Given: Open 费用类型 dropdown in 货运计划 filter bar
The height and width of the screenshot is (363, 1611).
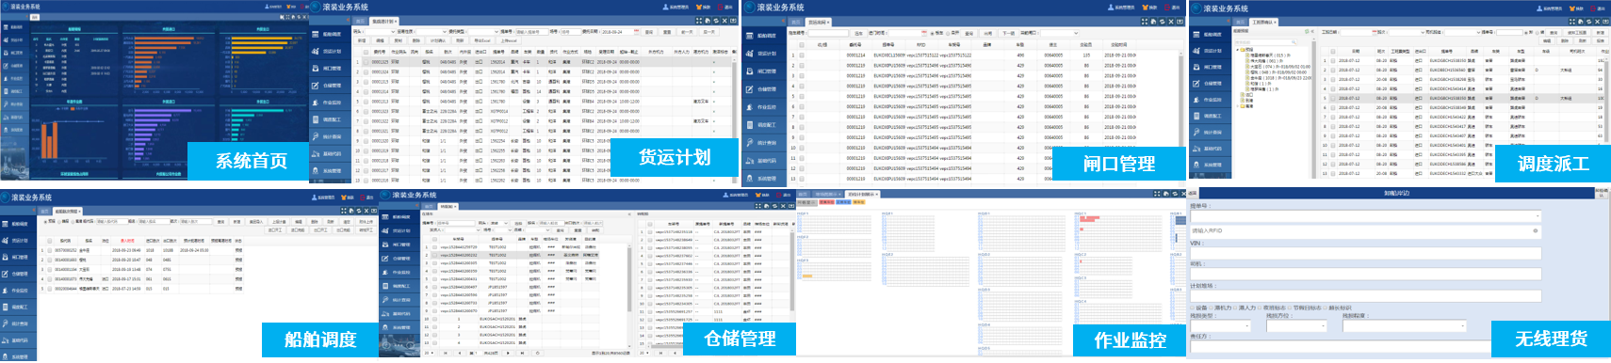Looking at the screenshot, I should click(483, 32).
